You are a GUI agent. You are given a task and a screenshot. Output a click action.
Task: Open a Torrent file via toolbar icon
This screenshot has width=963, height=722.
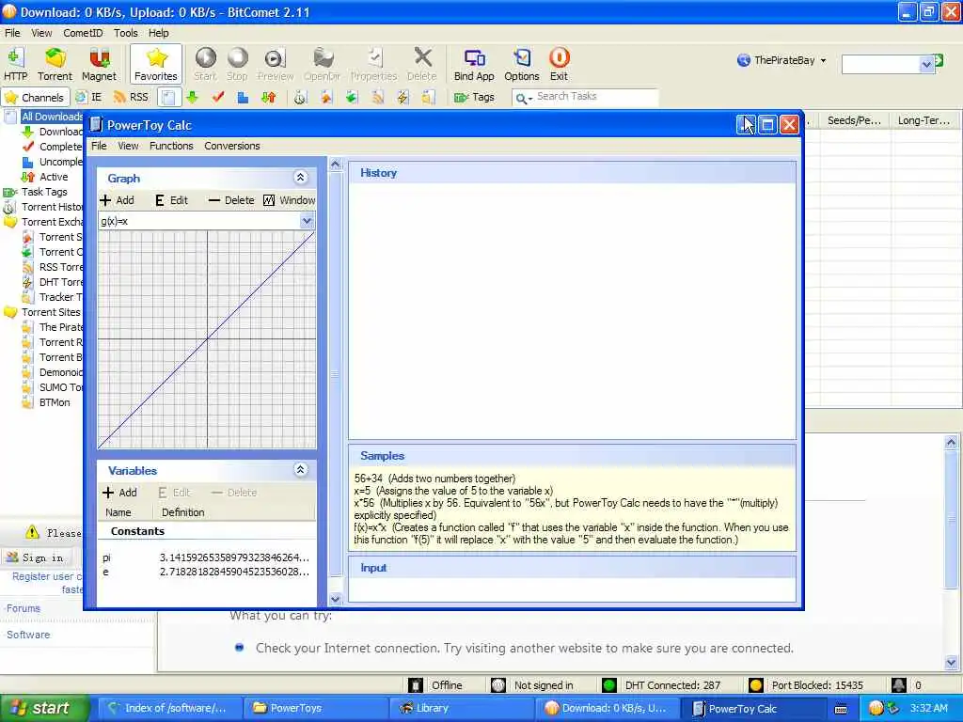[x=55, y=65]
